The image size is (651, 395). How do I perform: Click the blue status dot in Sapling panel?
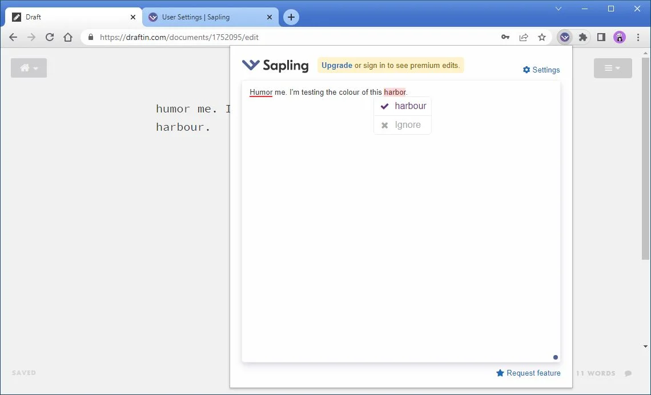(x=556, y=357)
